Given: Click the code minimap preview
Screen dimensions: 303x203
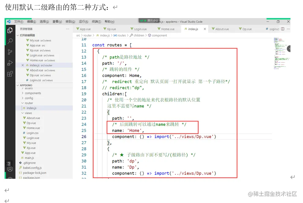Looking at the screenshot, I should point(281,53).
